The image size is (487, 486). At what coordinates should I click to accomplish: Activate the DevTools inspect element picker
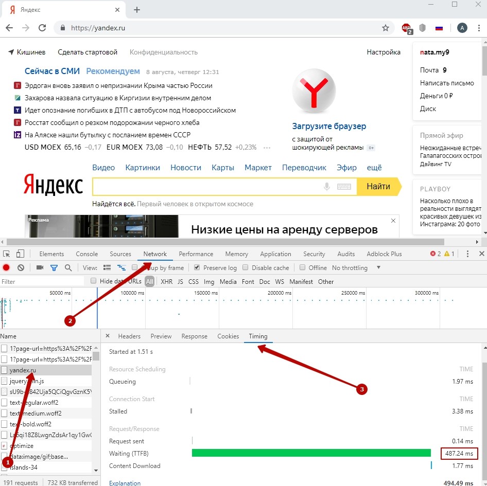pos(7,254)
